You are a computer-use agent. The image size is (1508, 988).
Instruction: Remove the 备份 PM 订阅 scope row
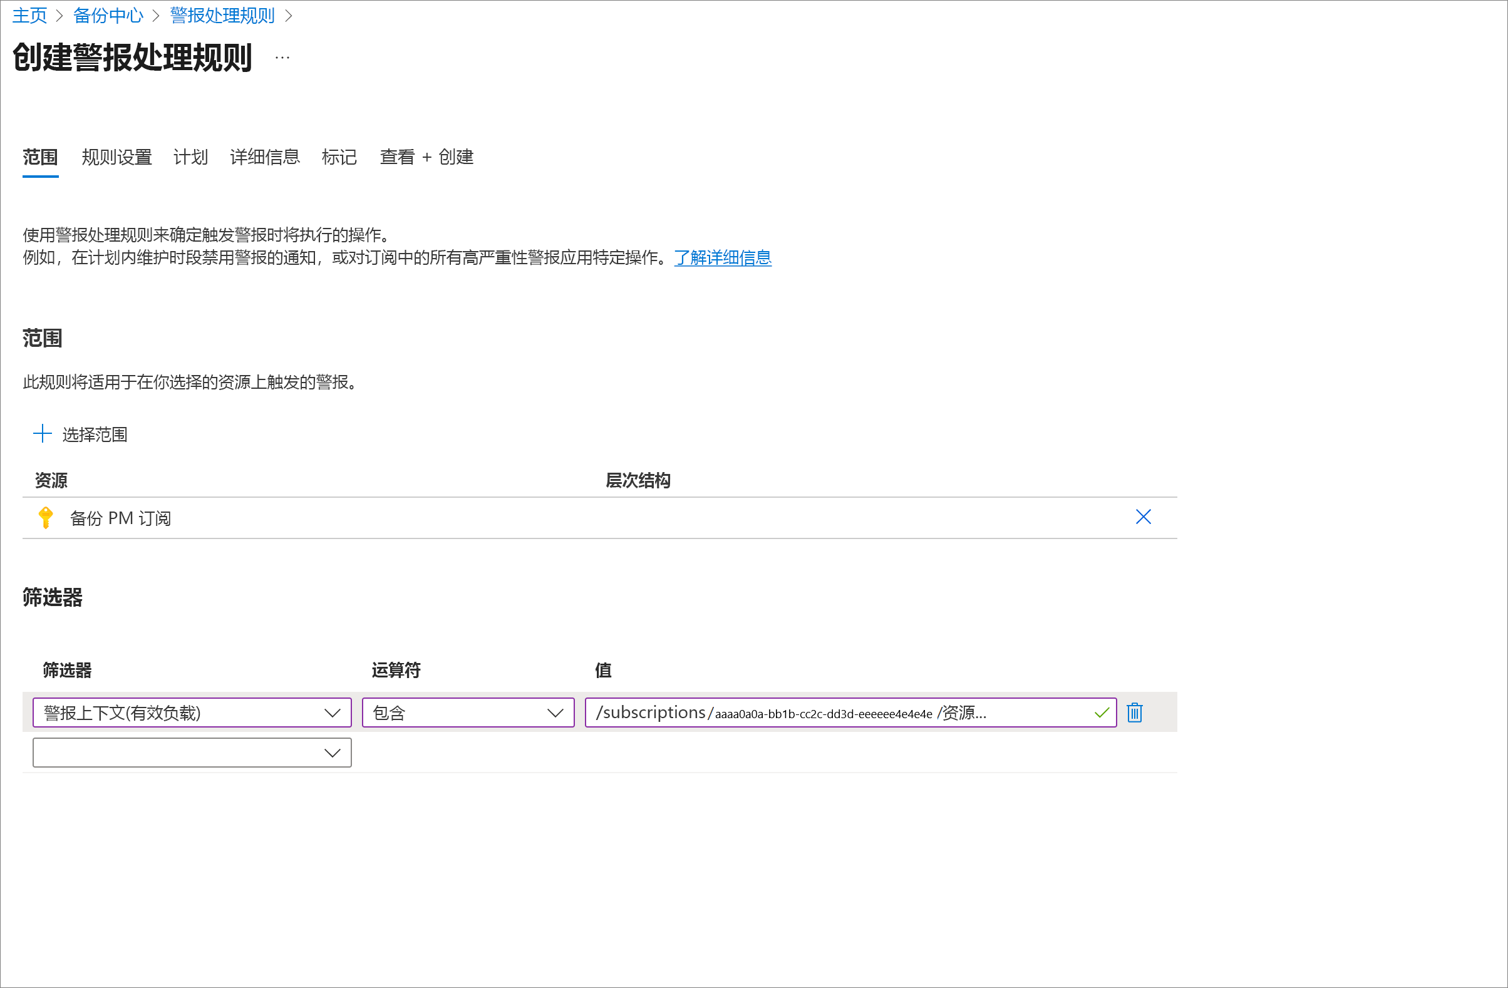click(1143, 517)
